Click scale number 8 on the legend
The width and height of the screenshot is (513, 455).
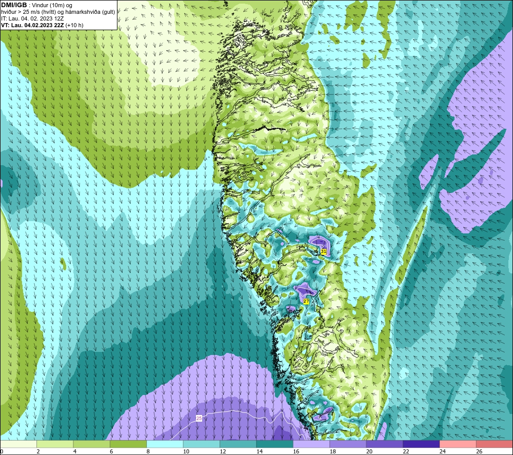(x=148, y=451)
